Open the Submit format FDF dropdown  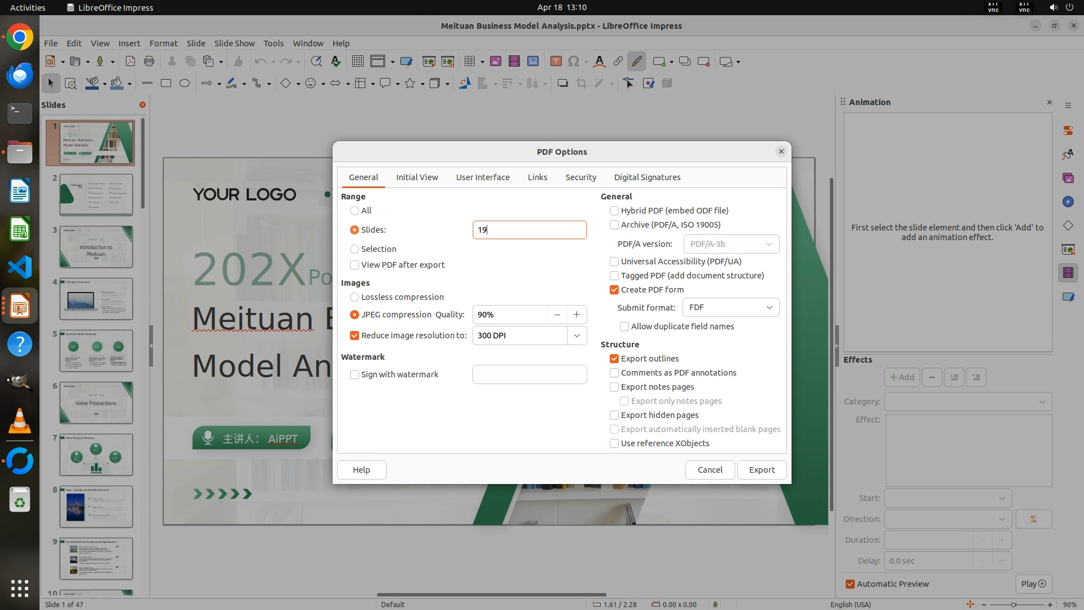[731, 307]
